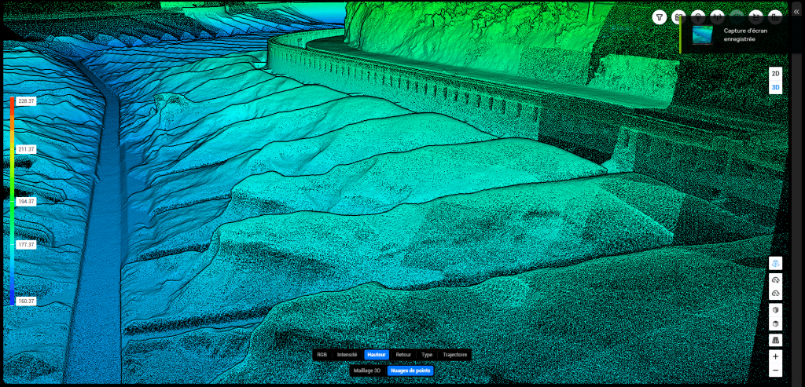The image size is (805, 387).
Task: Switch the view to 2D mode
Action: (x=775, y=73)
